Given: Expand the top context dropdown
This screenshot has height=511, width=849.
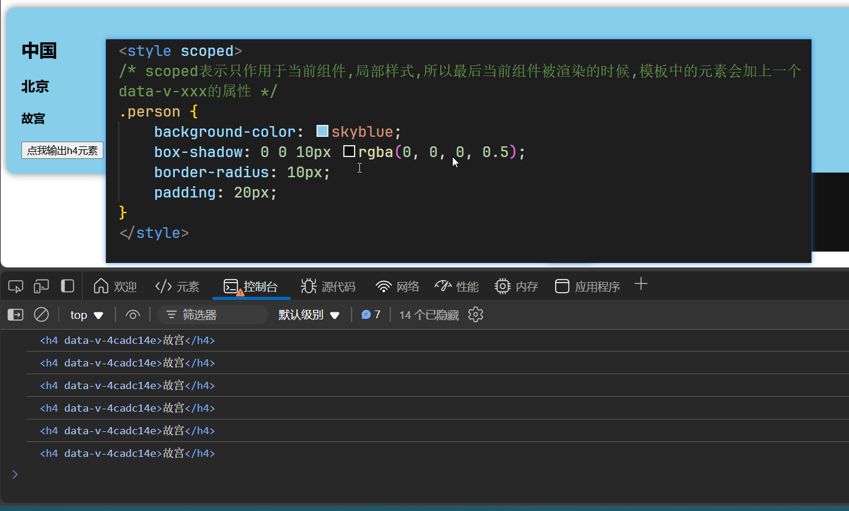Looking at the screenshot, I should click(x=87, y=315).
